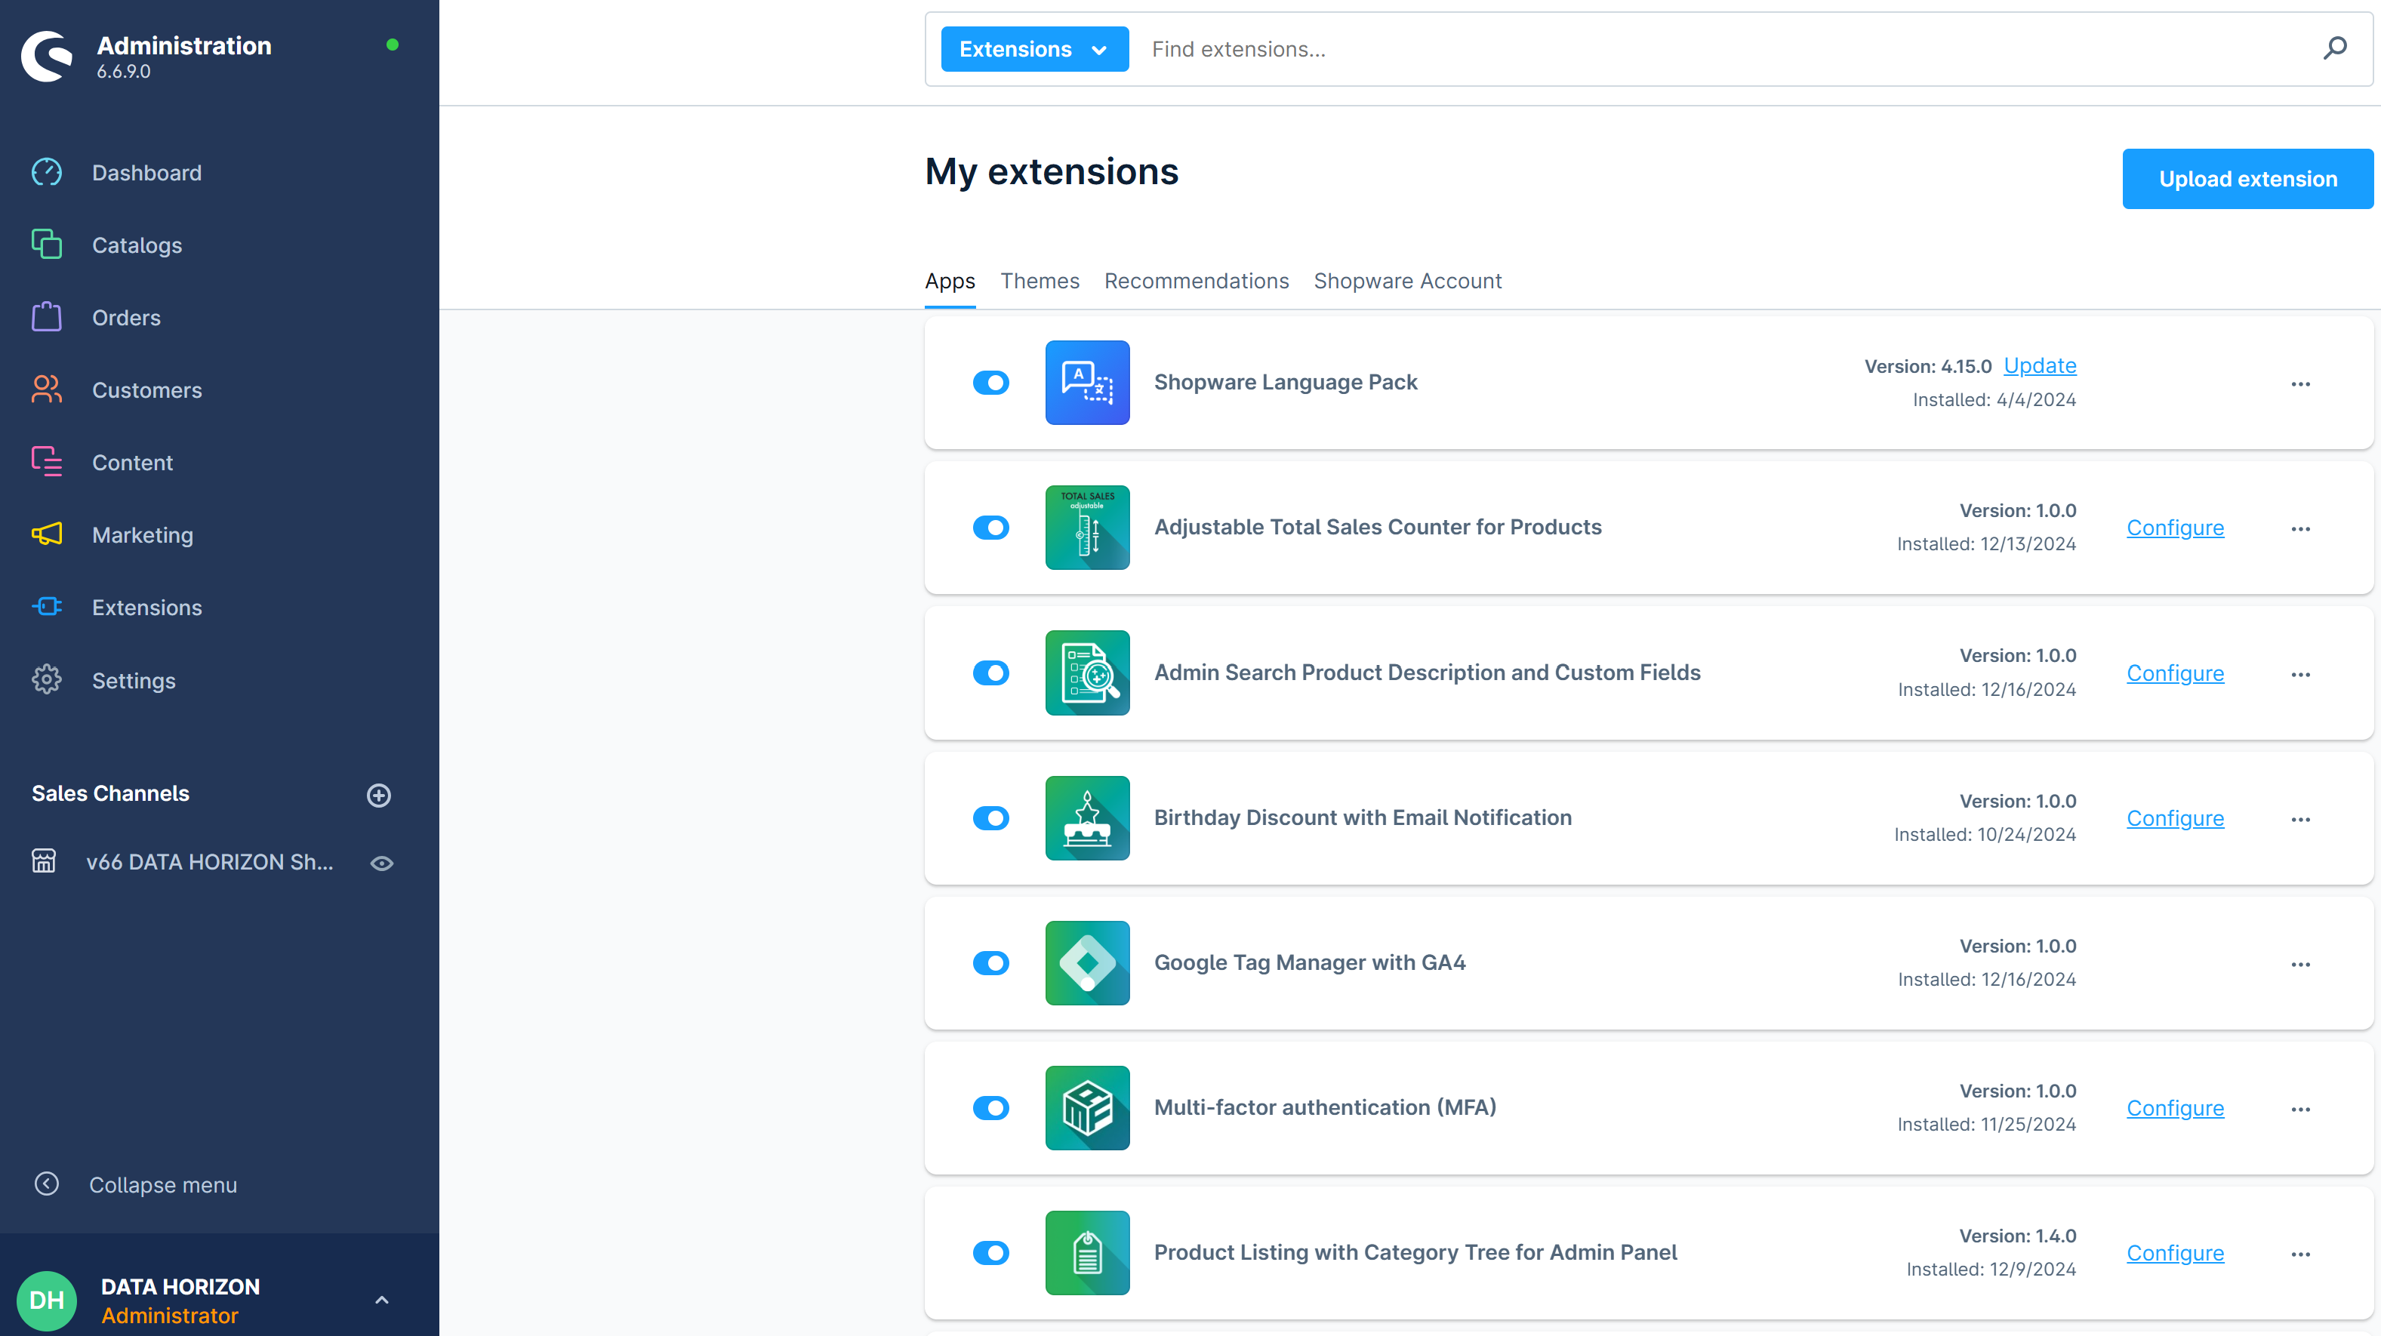Click the Admin Search Product Description icon

point(1087,673)
